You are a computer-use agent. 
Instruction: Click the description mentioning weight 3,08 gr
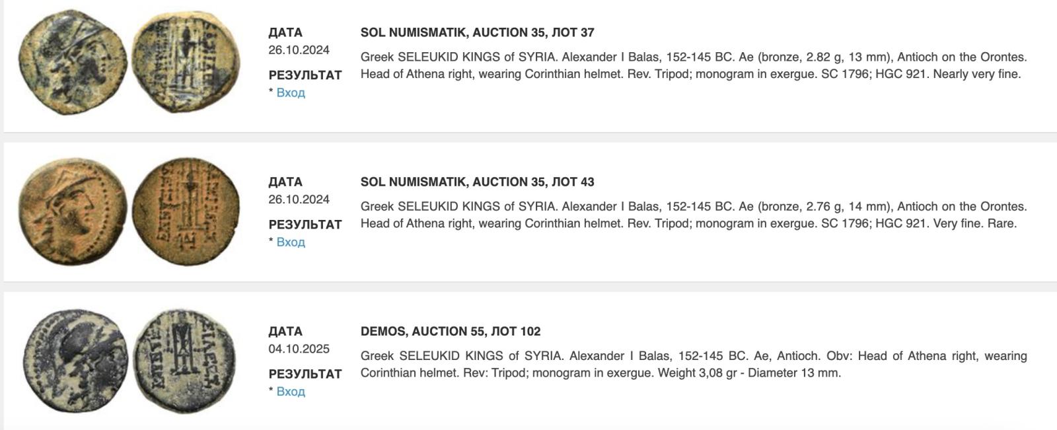[693, 364]
